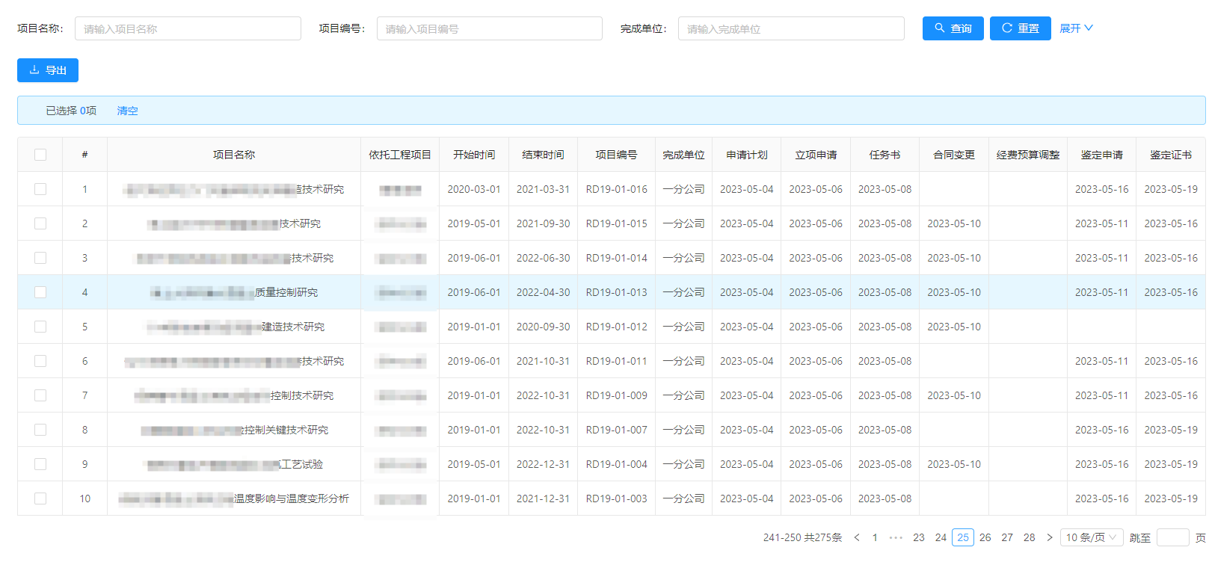
Task: Click the 查询 search button
Action: [953, 28]
